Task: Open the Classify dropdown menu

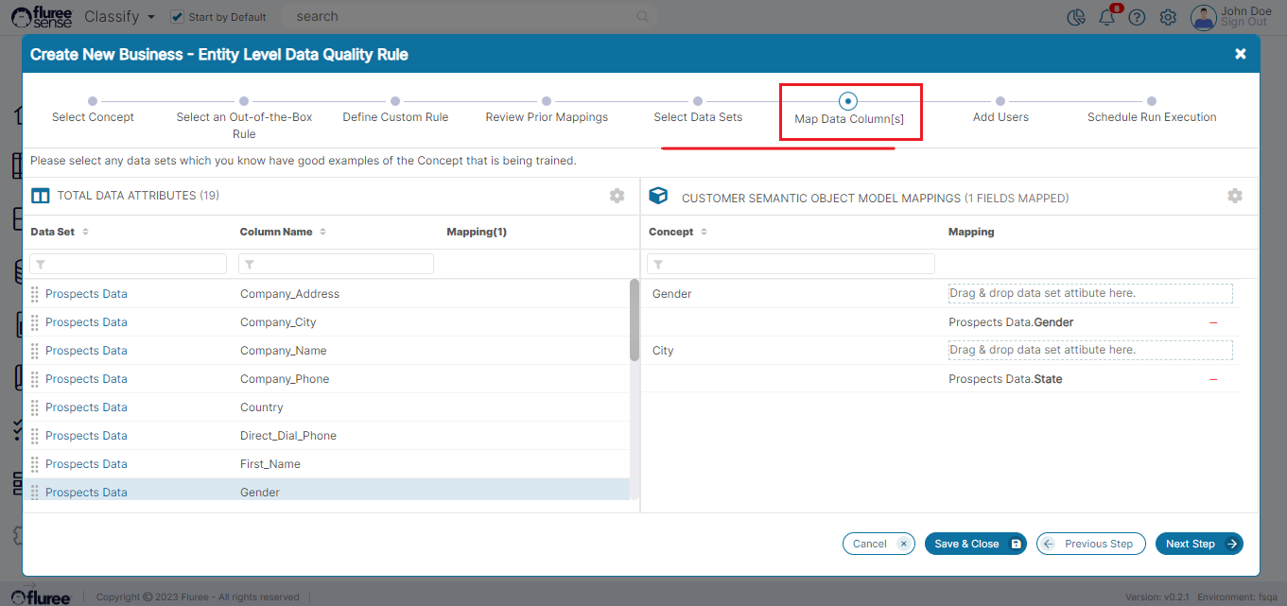Action: coord(119,17)
